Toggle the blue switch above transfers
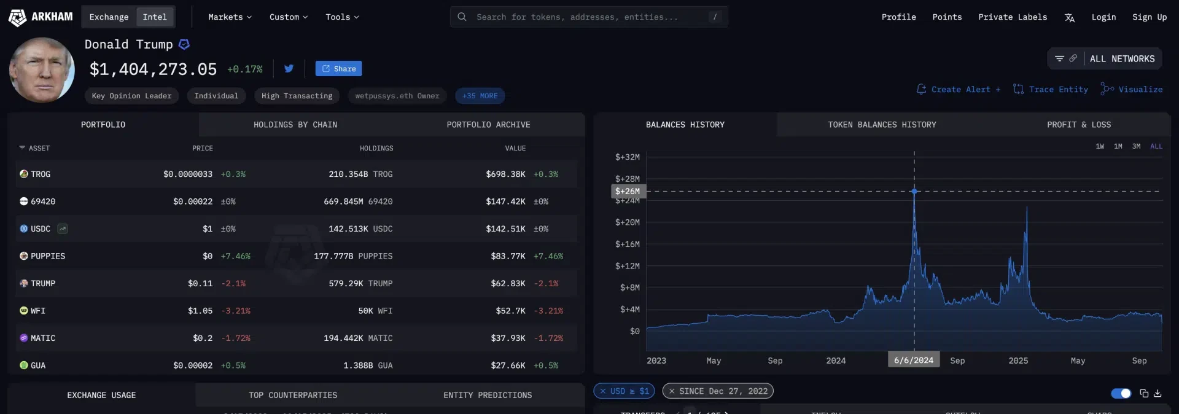The image size is (1179, 414). (1121, 394)
